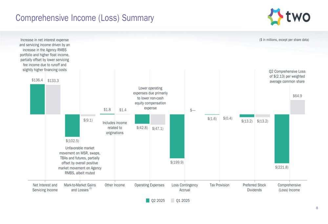
Task: Click the page number 8
Action: [317, 208]
